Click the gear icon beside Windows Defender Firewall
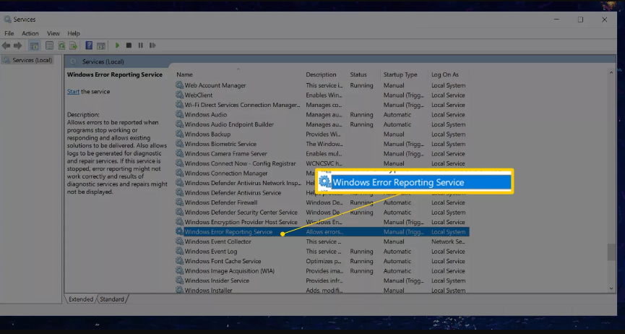The image size is (625, 334). (179, 202)
